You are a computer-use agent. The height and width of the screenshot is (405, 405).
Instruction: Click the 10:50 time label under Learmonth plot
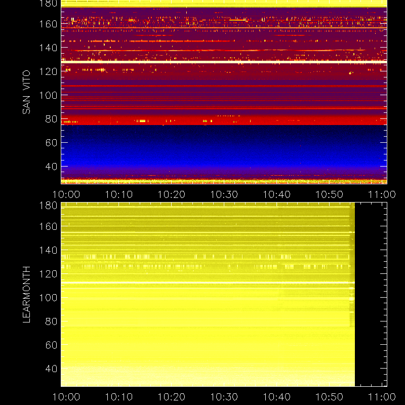330,397
